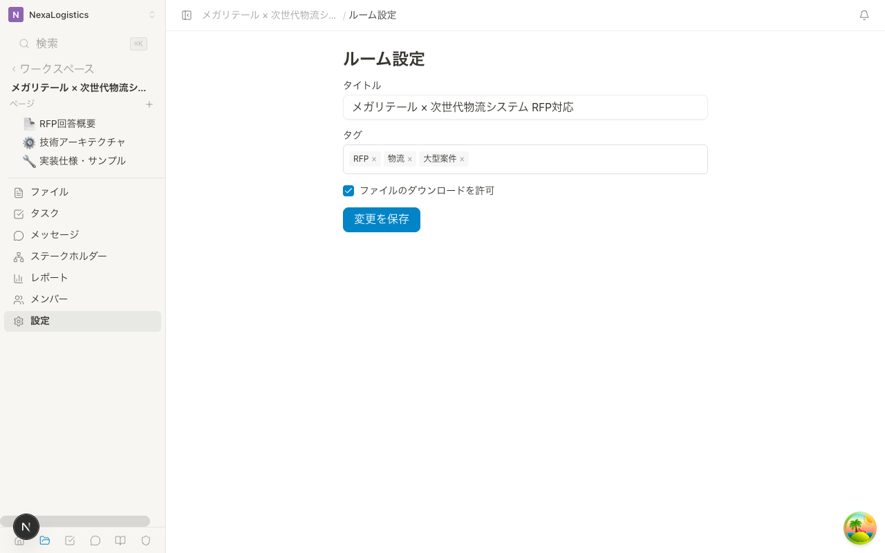Click the palm tree icon at bottom right

(x=860, y=528)
